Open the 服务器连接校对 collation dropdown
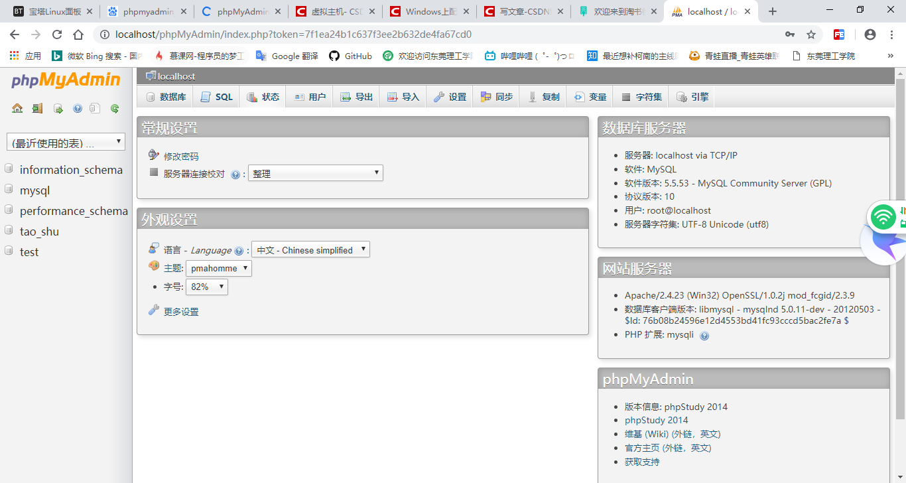 [x=315, y=172]
